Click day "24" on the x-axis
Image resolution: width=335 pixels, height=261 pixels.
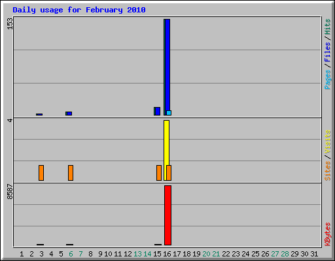(x=245, y=254)
